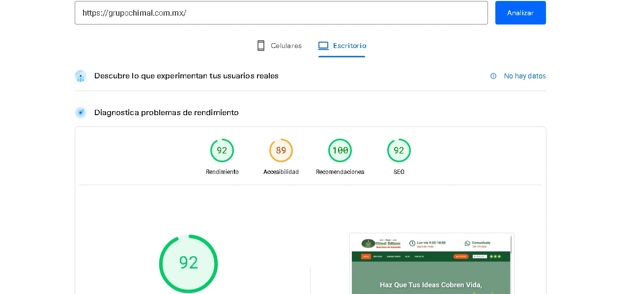Image resolution: width=629 pixels, height=294 pixels.
Task: Click the Analizar button
Action: pos(520,13)
